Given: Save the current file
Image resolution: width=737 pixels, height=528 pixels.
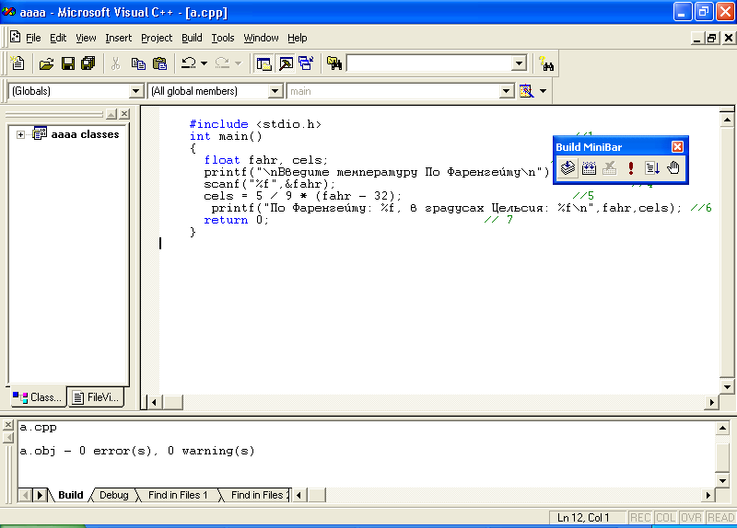Looking at the screenshot, I should click(68, 63).
